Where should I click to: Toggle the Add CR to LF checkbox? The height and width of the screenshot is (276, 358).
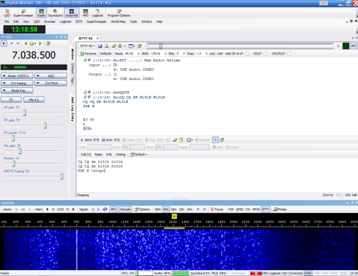tap(247, 54)
